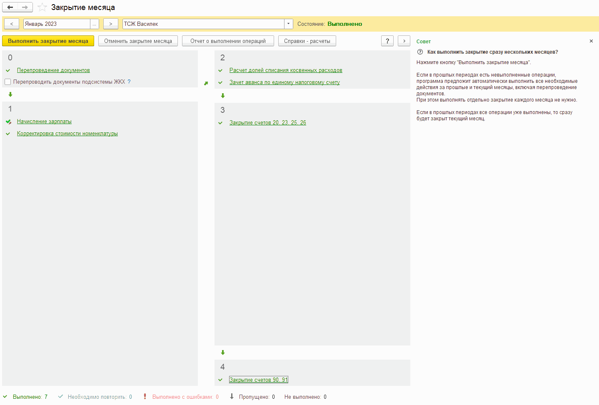Collapse the advice panel with arrow button
The image size is (599, 405).
[404, 41]
